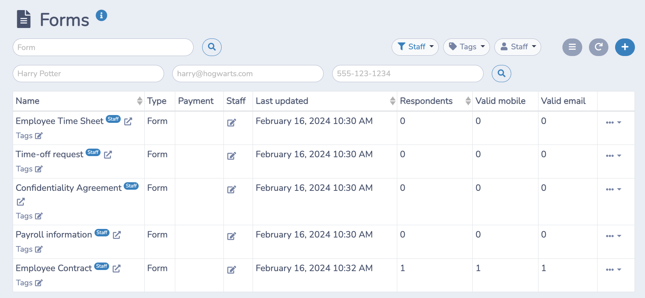Open actions menu for Time-off request
Image resolution: width=645 pixels, height=298 pixels.
tap(614, 156)
